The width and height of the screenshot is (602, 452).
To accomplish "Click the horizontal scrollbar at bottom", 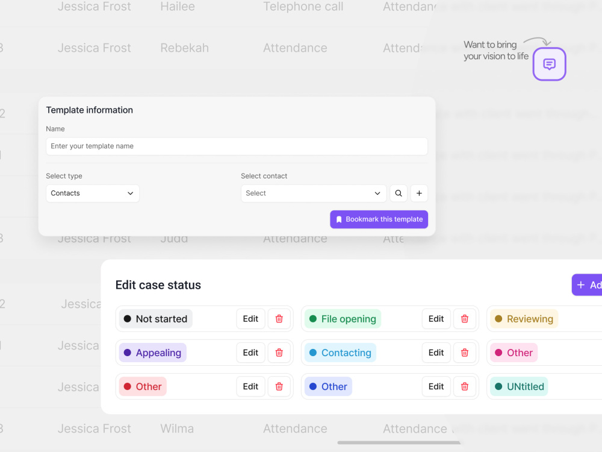I will pos(399,443).
